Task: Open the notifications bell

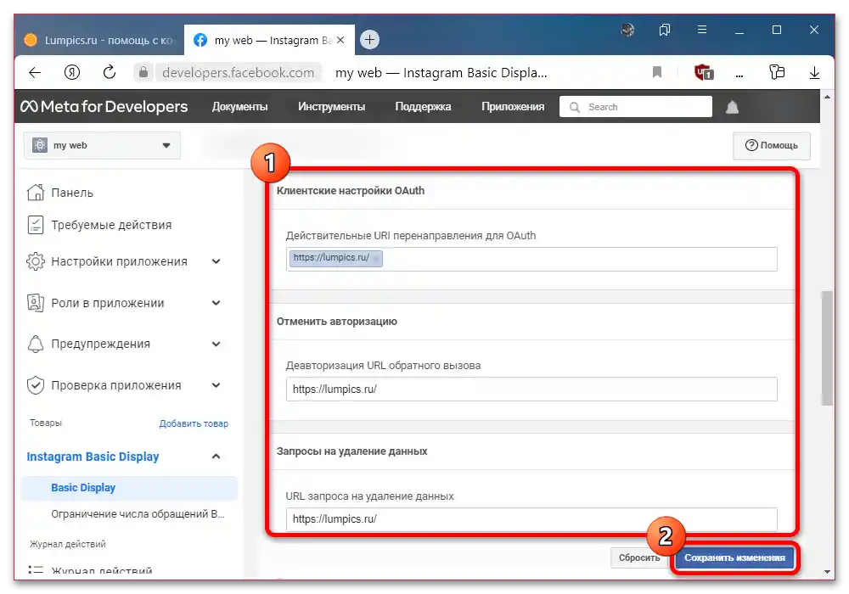Action: coord(732,107)
